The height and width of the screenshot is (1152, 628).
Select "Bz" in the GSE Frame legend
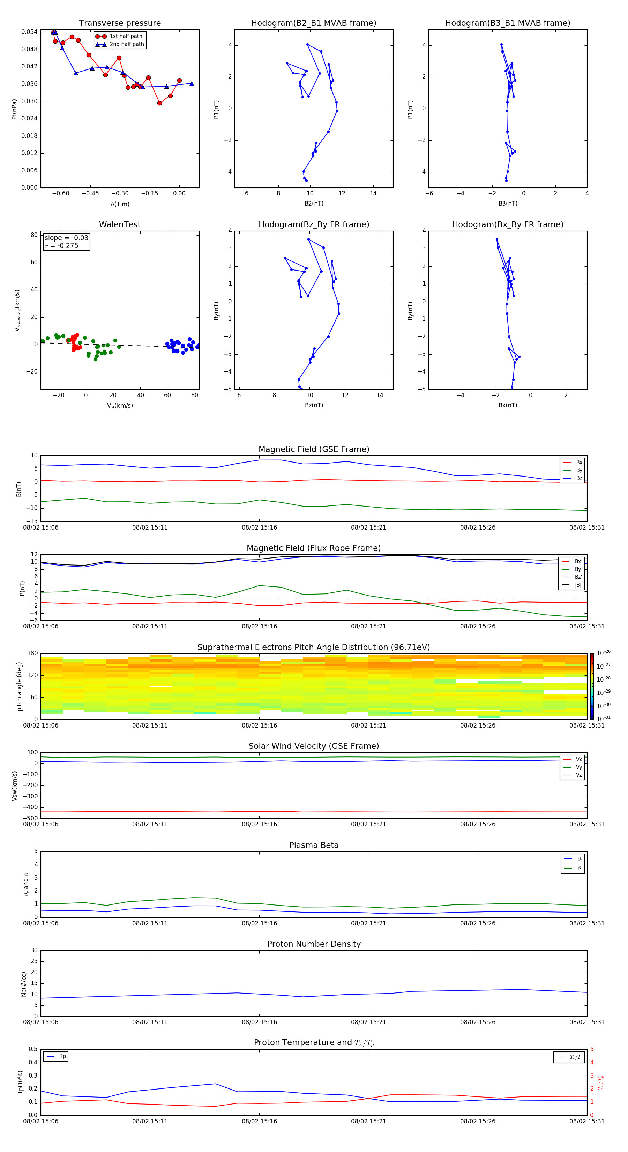573,478
